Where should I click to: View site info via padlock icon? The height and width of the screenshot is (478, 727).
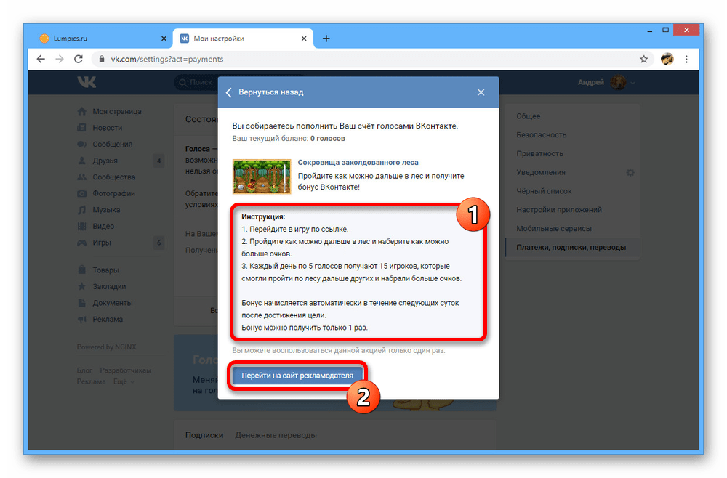tap(101, 59)
